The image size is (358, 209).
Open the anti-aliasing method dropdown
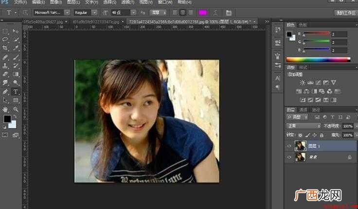158,13
